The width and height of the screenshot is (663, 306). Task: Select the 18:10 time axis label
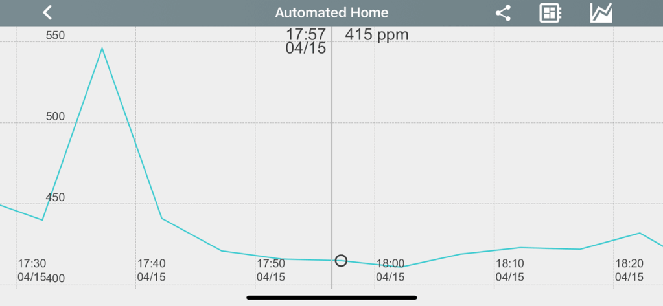[x=509, y=270]
